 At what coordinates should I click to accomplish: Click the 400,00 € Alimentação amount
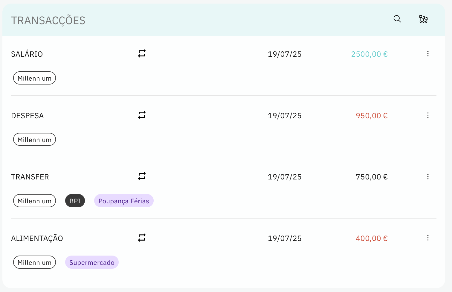coord(372,239)
